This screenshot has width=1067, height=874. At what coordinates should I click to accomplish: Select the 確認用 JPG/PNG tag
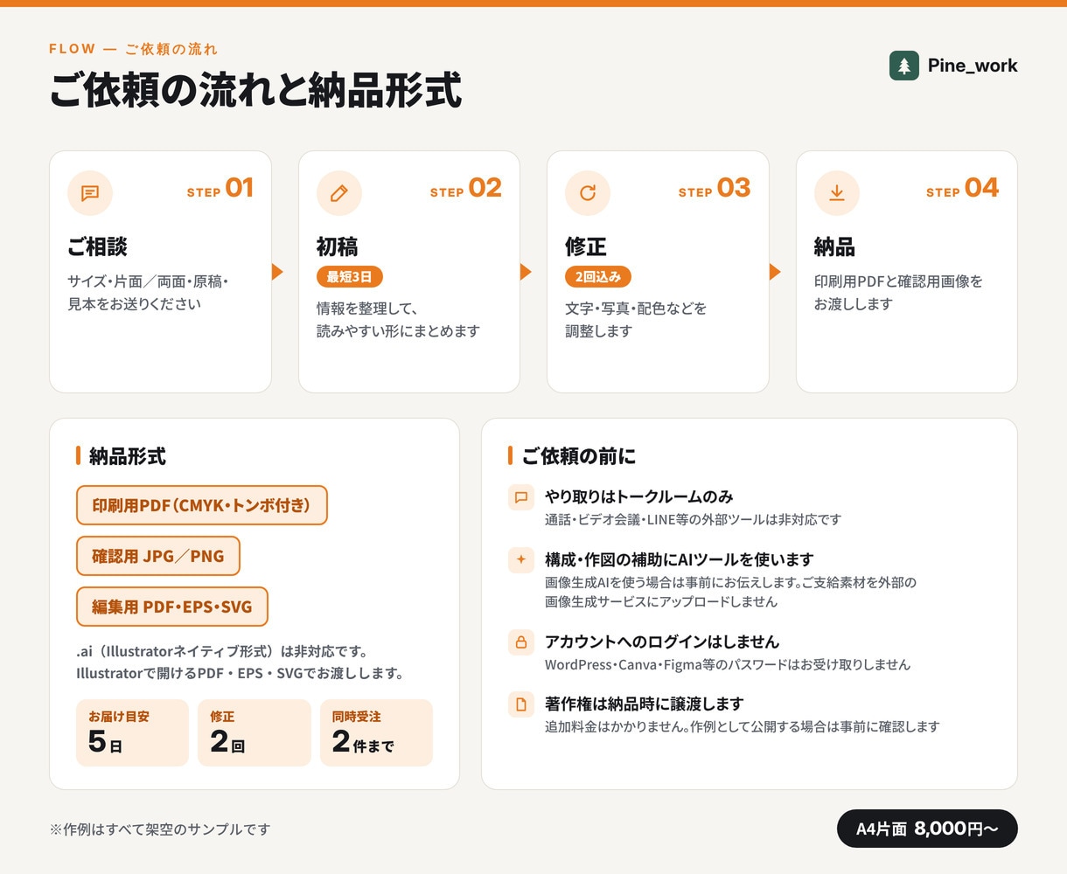tap(158, 556)
